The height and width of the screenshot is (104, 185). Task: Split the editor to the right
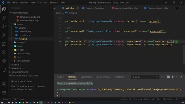point(177,8)
